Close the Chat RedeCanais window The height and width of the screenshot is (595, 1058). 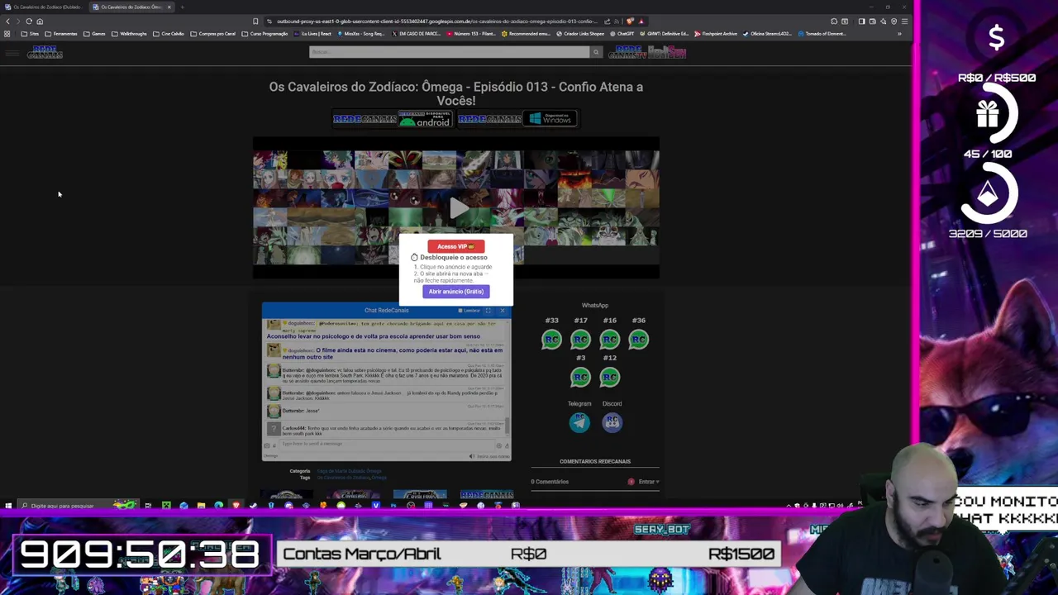coord(503,311)
